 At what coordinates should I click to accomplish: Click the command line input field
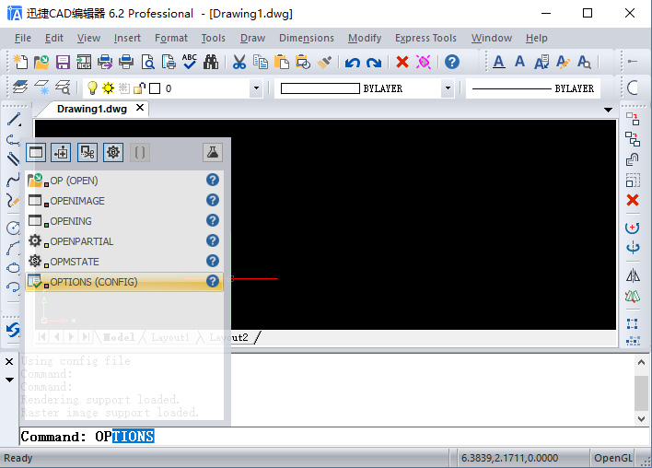pyautogui.click(x=334, y=437)
